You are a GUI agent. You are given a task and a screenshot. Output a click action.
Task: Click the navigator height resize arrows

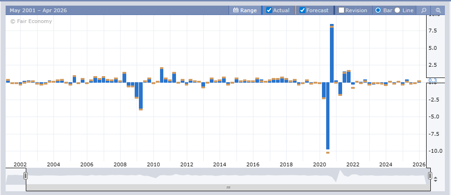[436, 179]
